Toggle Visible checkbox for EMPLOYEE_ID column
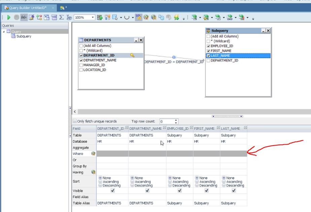Viewport: 311px width, 212px height. tap(179, 191)
